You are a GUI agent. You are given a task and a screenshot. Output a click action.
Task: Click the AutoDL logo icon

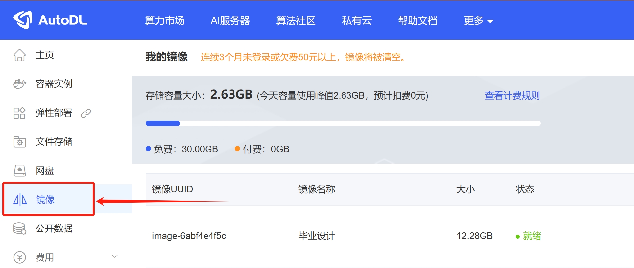[x=23, y=20]
